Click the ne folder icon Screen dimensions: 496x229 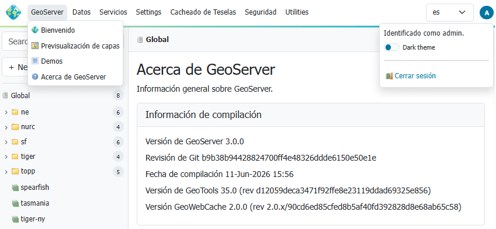[15, 112]
